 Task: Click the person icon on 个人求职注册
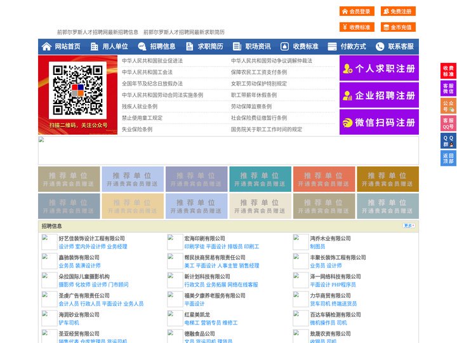pos(347,69)
